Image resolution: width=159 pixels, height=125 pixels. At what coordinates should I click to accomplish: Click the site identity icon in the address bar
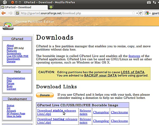pos(17,13)
